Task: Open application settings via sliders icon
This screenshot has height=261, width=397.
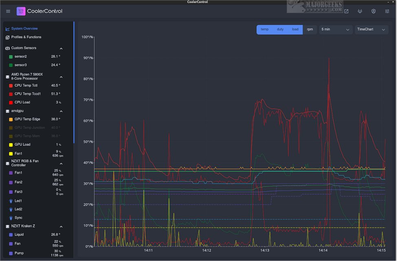Action: [x=387, y=11]
